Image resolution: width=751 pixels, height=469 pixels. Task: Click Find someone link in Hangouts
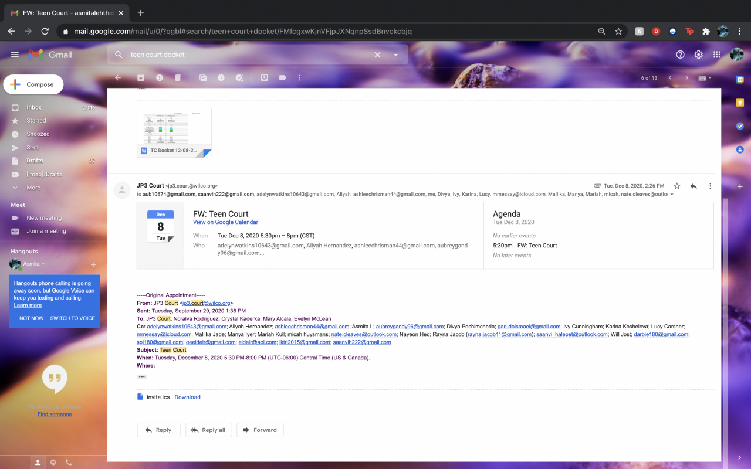click(55, 414)
